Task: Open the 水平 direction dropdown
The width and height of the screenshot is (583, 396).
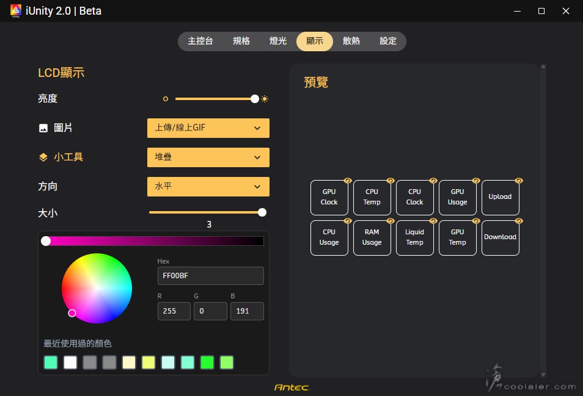Action: [208, 187]
